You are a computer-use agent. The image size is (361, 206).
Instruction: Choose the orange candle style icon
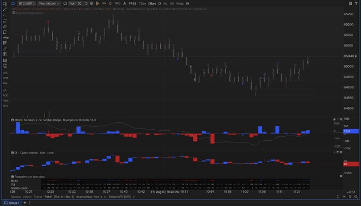coord(110,4)
